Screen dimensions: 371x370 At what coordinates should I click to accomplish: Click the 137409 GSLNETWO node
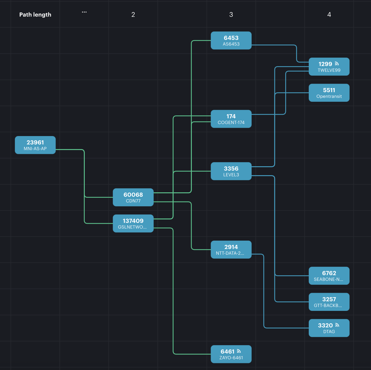133,223
